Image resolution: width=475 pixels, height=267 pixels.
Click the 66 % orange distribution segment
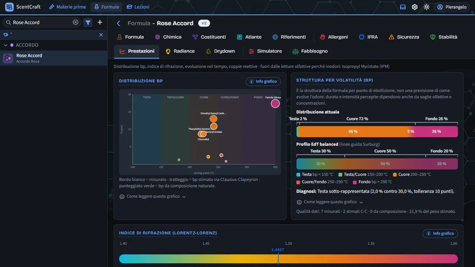tap(352, 132)
